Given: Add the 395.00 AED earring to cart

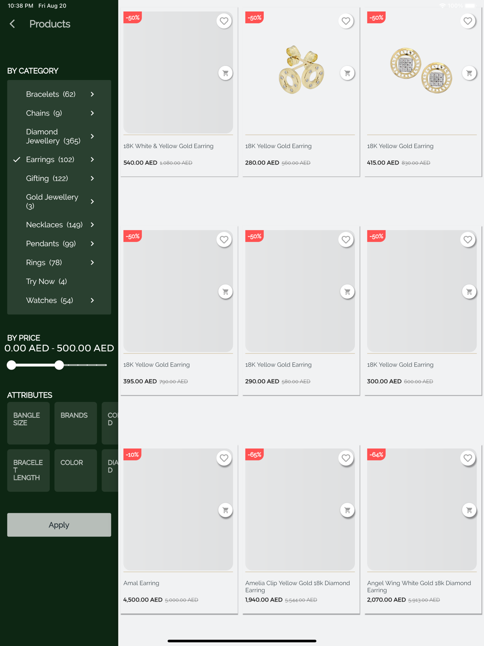Looking at the screenshot, I should (x=226, y=292).
